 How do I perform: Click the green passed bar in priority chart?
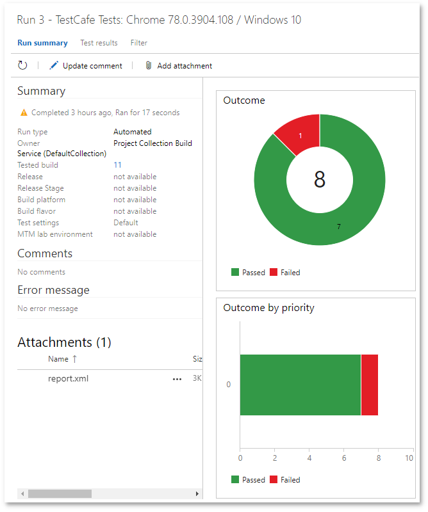coord(300,385)
